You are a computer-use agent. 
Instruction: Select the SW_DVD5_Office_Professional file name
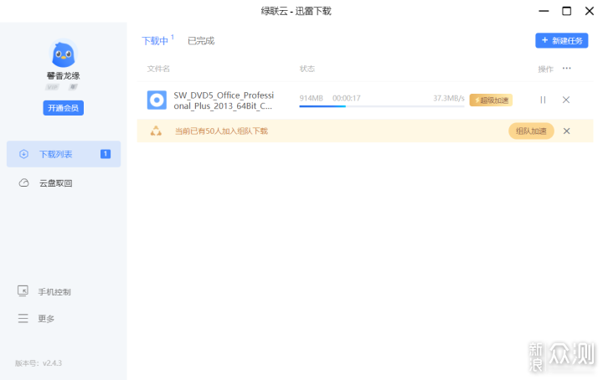(224, 100)
